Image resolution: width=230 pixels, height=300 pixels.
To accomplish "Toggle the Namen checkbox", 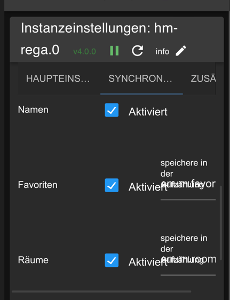I will click(112, 110).
